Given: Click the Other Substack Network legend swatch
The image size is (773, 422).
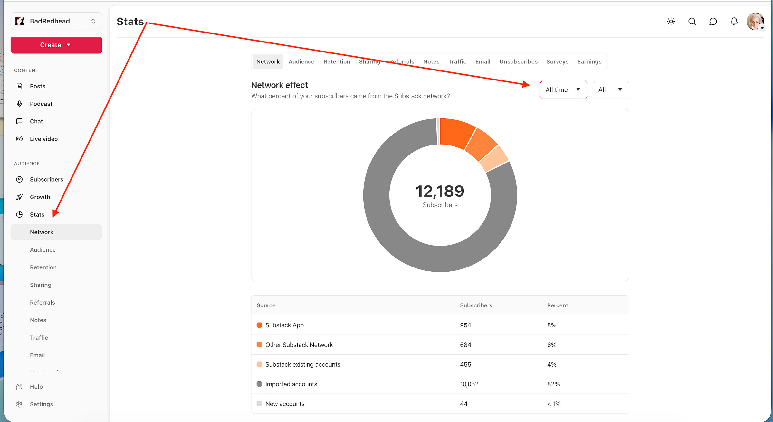Looking at the screenshot, I should coord(259,345).
